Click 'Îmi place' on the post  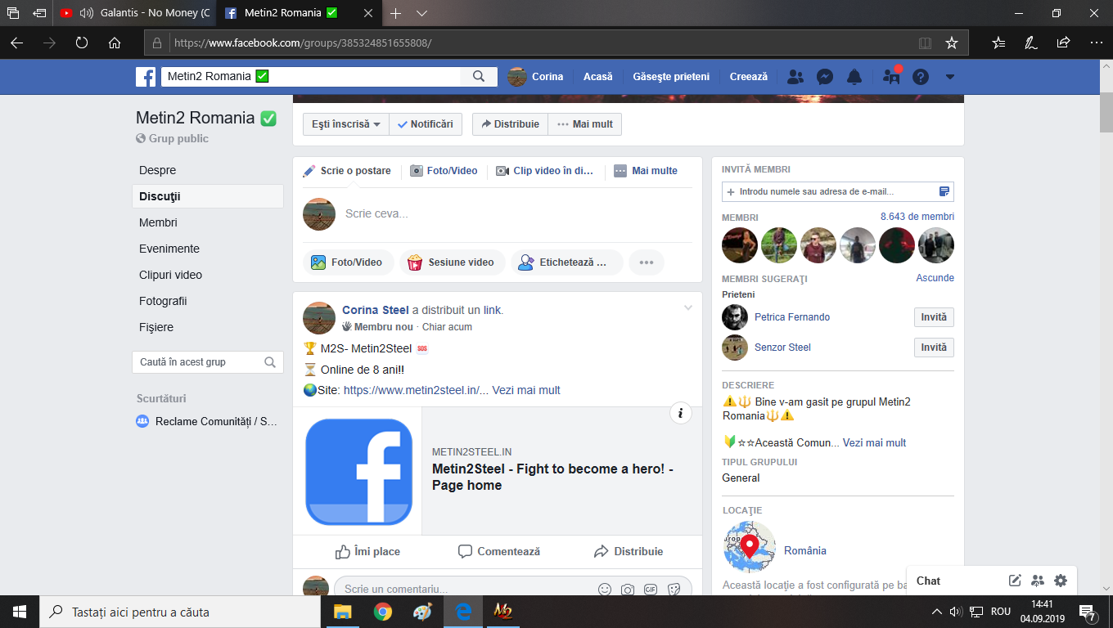[x=367, y=551]
